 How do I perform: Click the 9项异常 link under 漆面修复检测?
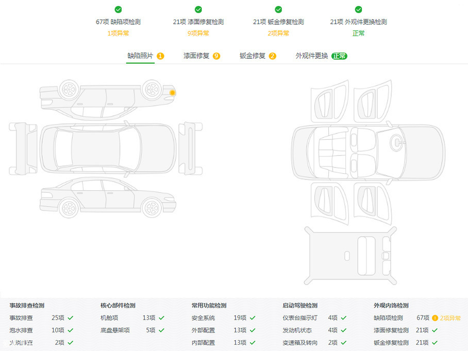pyautogui.click(x=198, y=33)
